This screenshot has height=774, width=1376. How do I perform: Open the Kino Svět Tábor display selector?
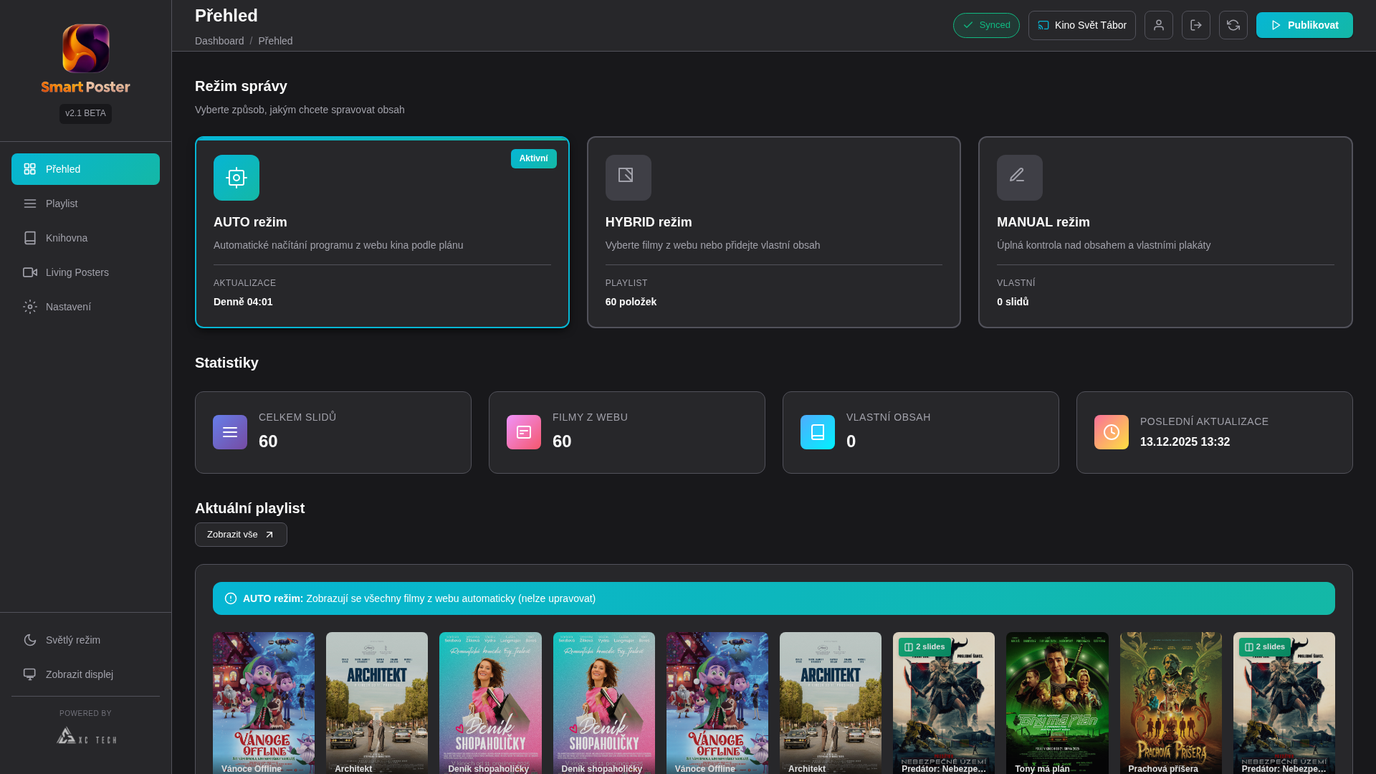pyautogui.click(x=1081, y=25)
